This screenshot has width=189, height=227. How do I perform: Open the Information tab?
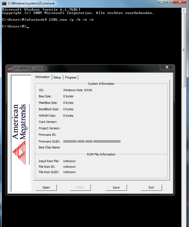[x=42, y=77]
